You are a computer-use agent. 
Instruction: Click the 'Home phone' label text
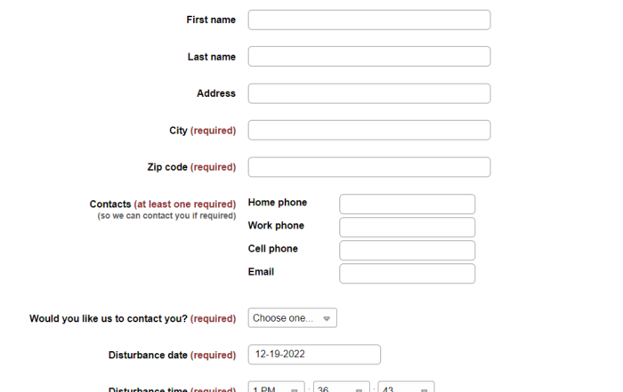pos(278,203)
